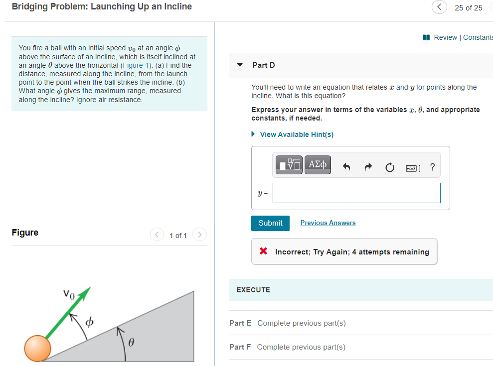This screenshot has height=366, width=493.
Task: Select the Part E section
Action: click(x=240, y=323)
